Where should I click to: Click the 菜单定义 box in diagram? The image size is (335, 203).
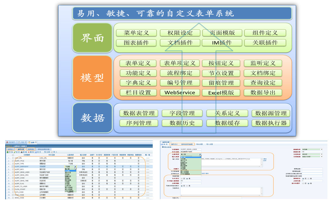point(136,33)
